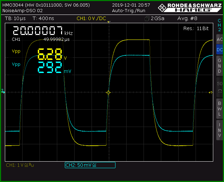
Task: Click the 20.00007 kHz frequency counter
Action: click(x=43, y=30)
